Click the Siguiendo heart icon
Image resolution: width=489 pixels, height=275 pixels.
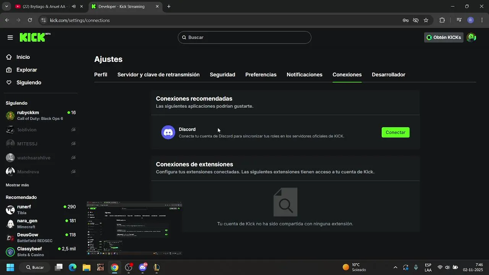(x=9, y=82)
